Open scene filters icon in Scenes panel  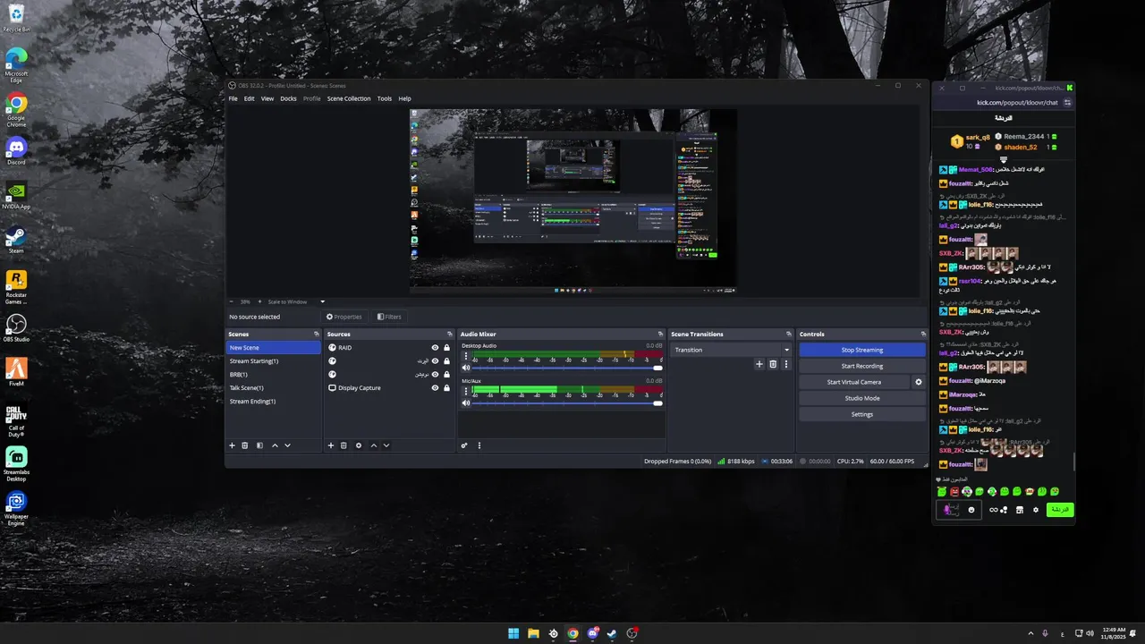click(x=259, y=445)
